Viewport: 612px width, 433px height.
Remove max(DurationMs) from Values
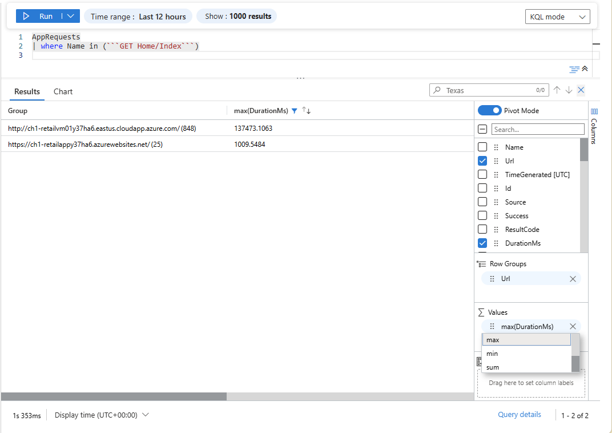(x=573, y=326)
